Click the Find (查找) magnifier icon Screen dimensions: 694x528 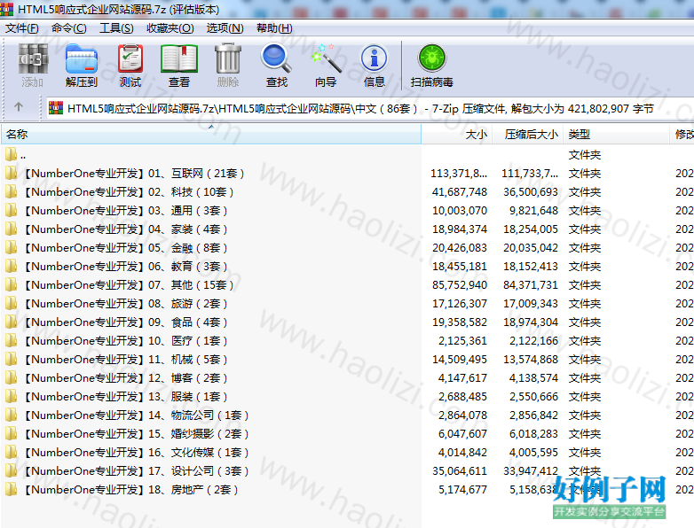pyautogui.click(x=277, y=58)
